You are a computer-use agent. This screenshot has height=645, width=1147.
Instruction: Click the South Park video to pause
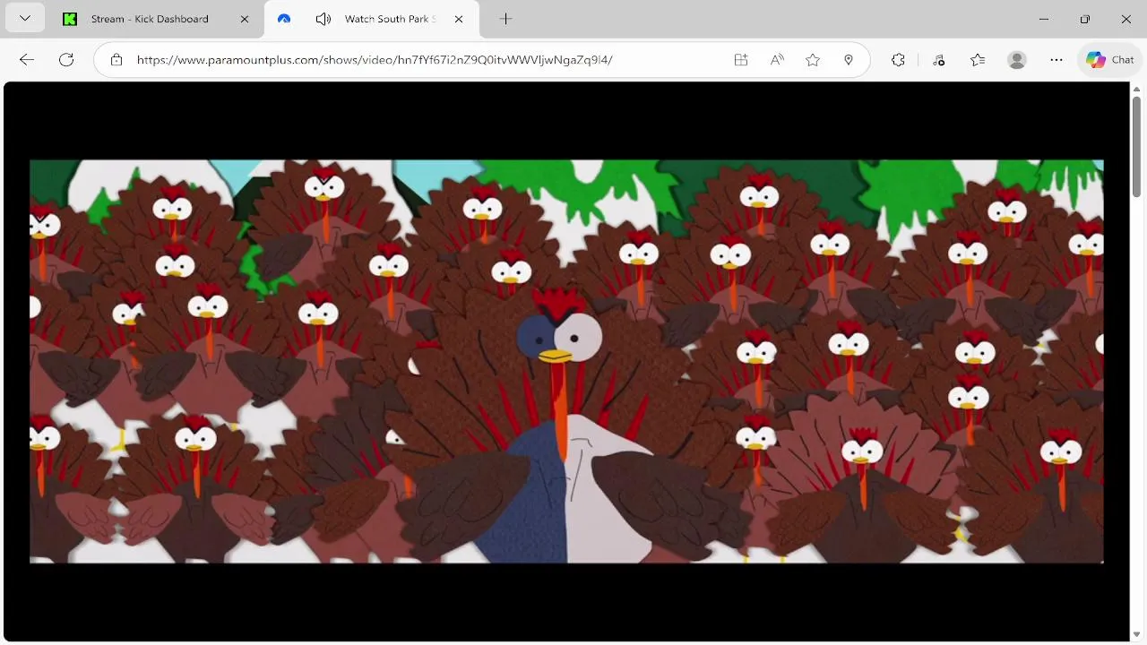566,361
